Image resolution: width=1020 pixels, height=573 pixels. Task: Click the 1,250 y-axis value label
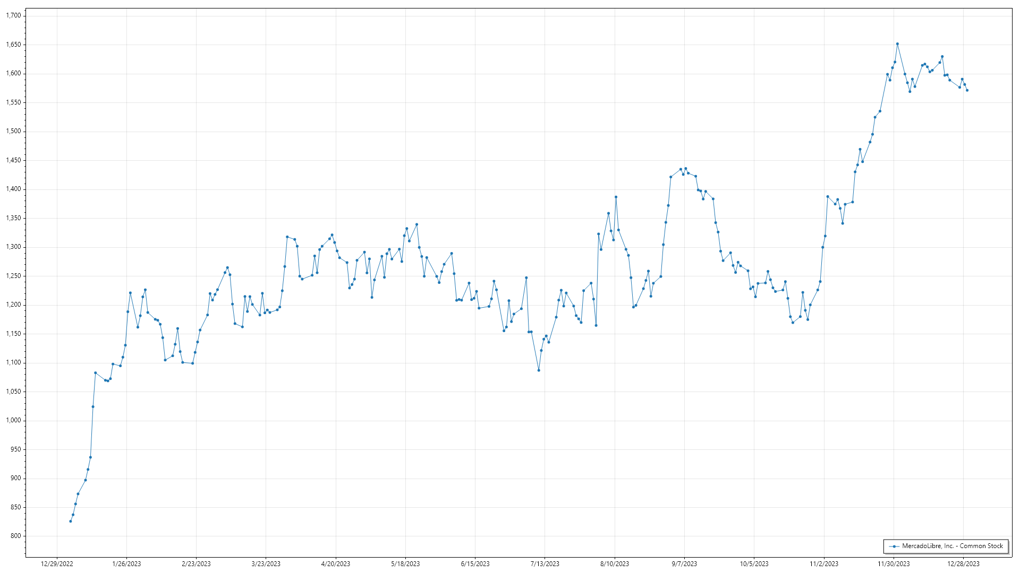pyautogui.click(x=13, y=276)
